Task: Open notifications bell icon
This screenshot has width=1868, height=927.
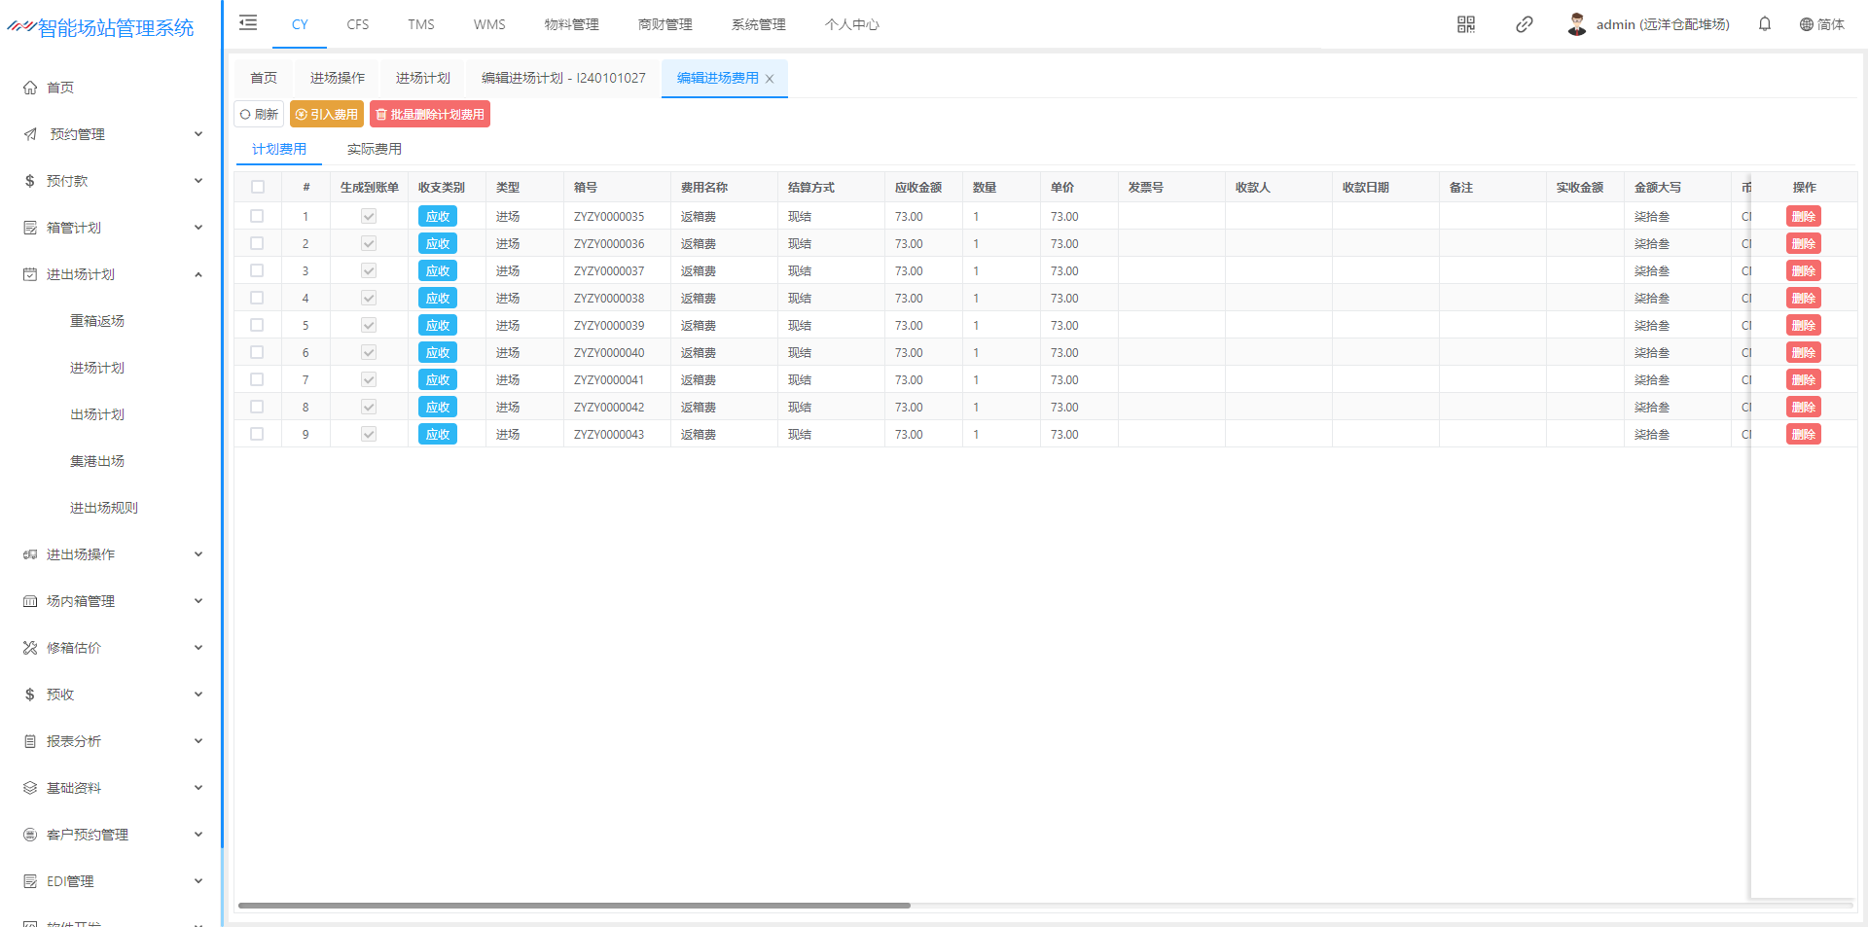Action: 1764,24
